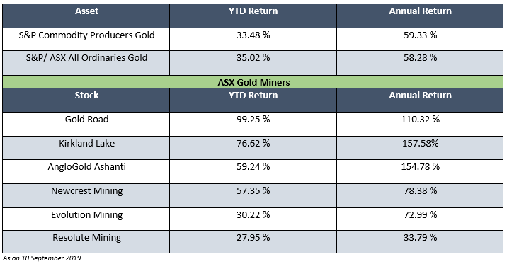This screenshot has width=507, height=264.
Task: Select S&P Commodity Producers Gold cell
Action: pos(86,39)
